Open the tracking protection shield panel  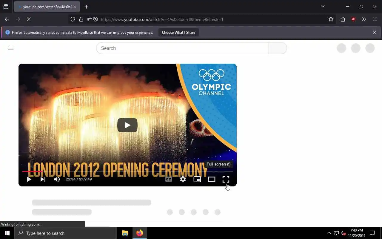[x=73, y=19]
